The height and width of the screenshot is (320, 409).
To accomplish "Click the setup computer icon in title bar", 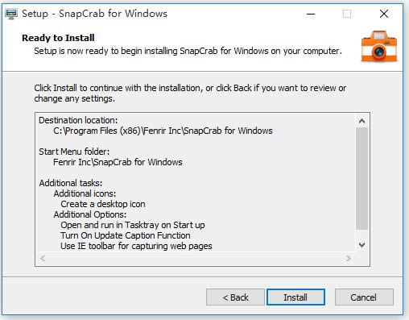I will point(11,14).
